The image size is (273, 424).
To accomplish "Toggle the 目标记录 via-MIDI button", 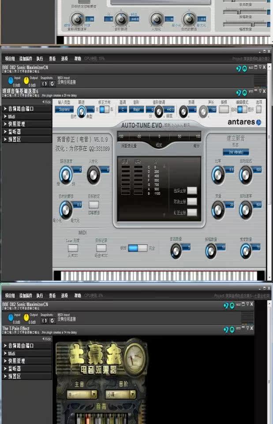I will pos(101,248).
